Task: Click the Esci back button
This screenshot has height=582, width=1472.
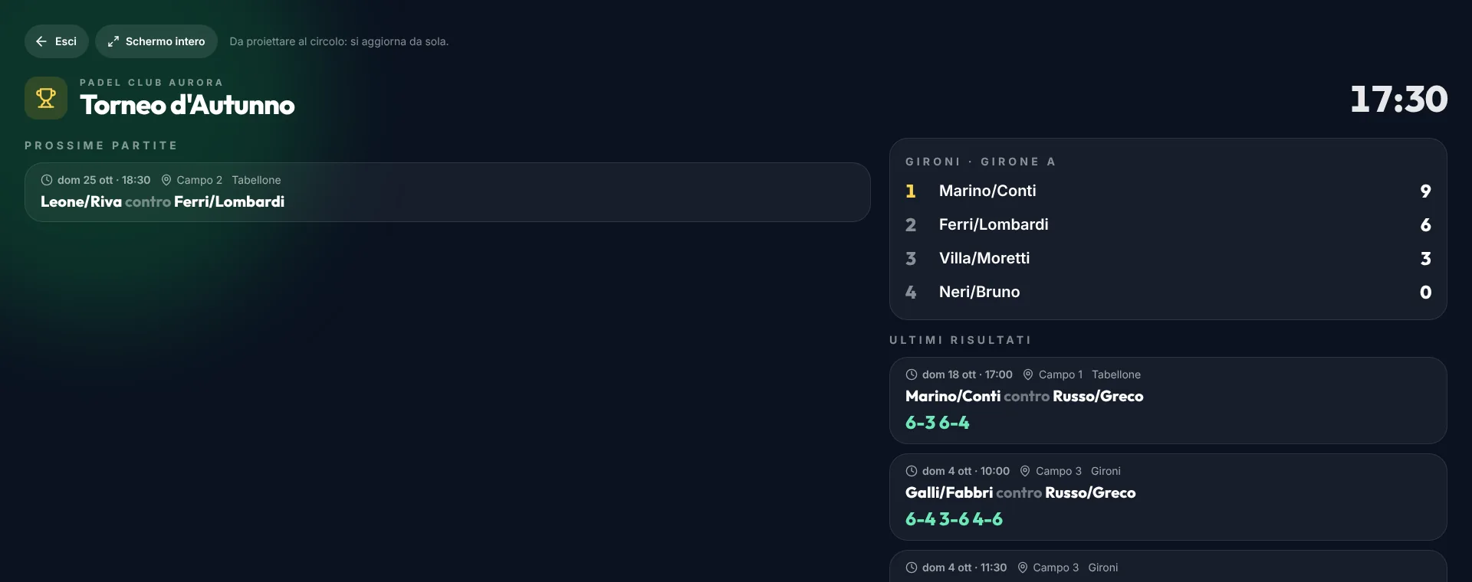Action: pos(57,41)
